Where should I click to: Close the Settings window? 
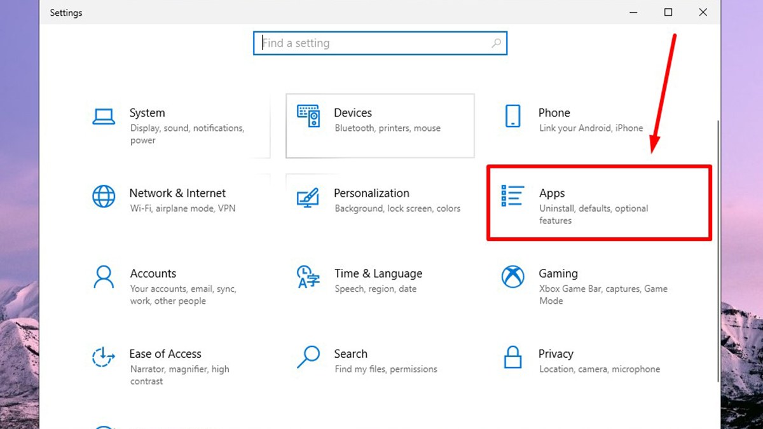click(x=703, y=12)
